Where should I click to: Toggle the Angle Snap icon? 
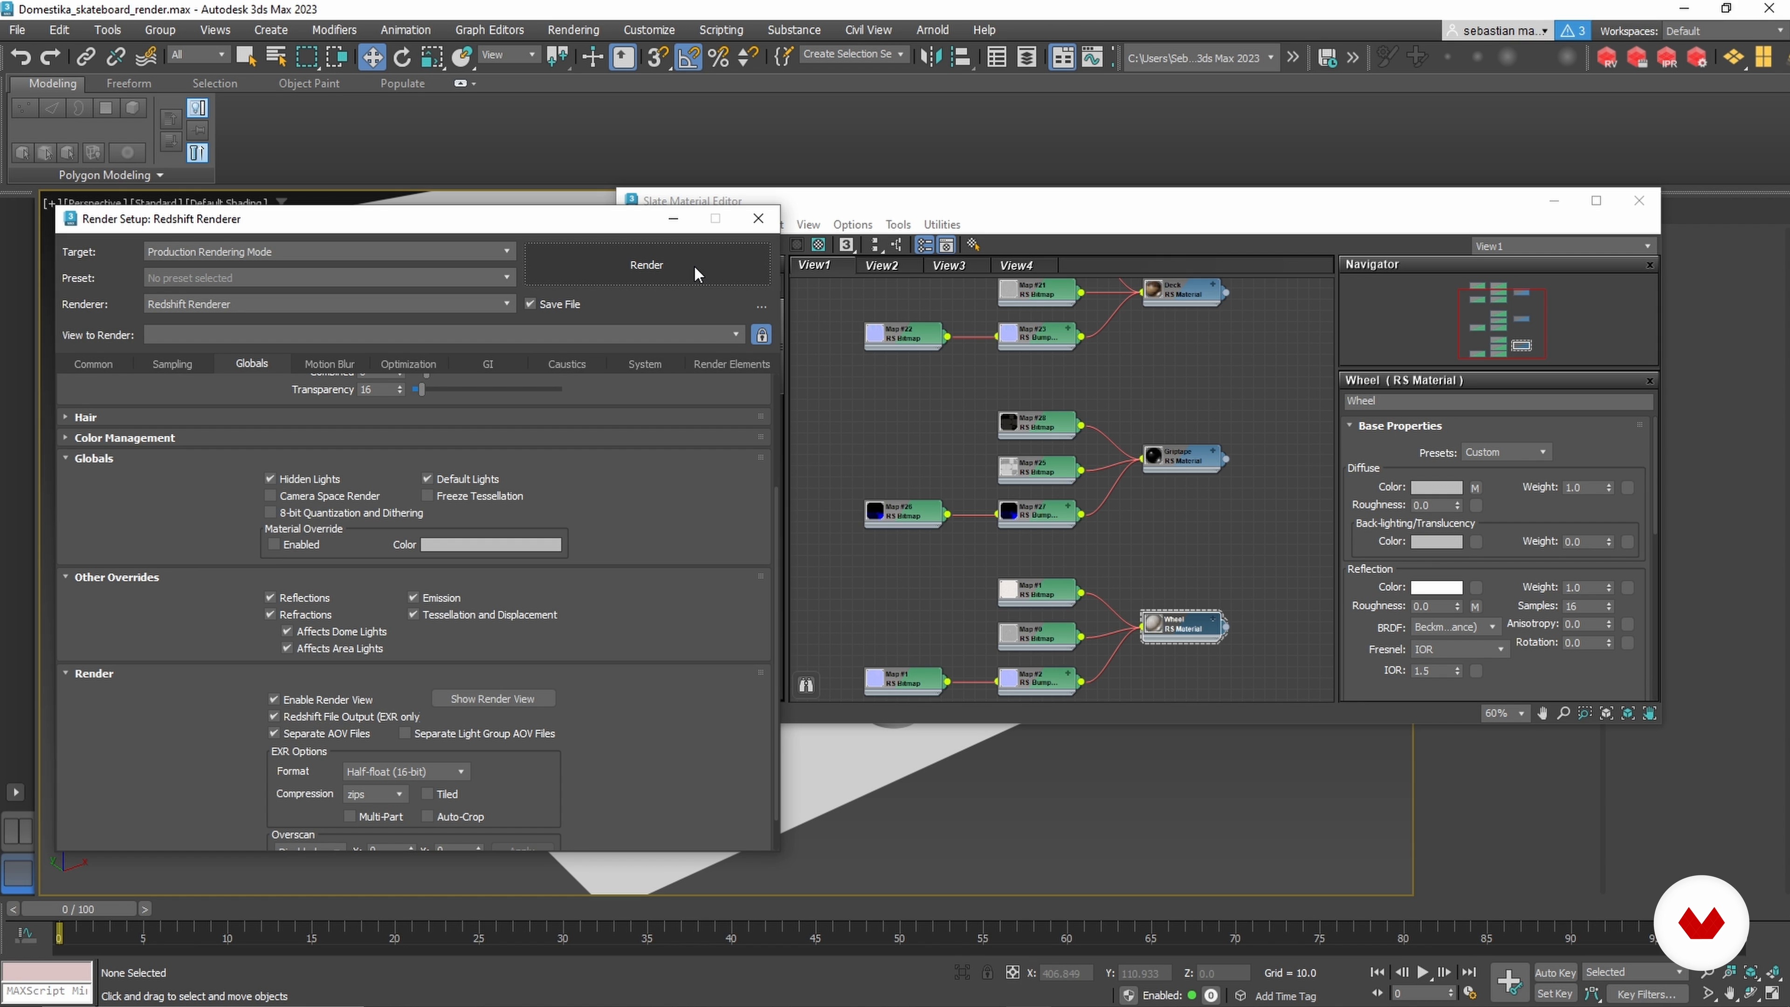coord(688,57)
